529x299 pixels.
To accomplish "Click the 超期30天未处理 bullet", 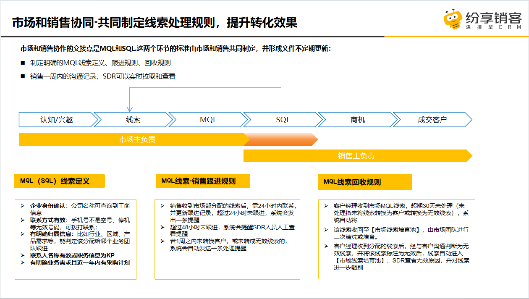I will [401, 213].
